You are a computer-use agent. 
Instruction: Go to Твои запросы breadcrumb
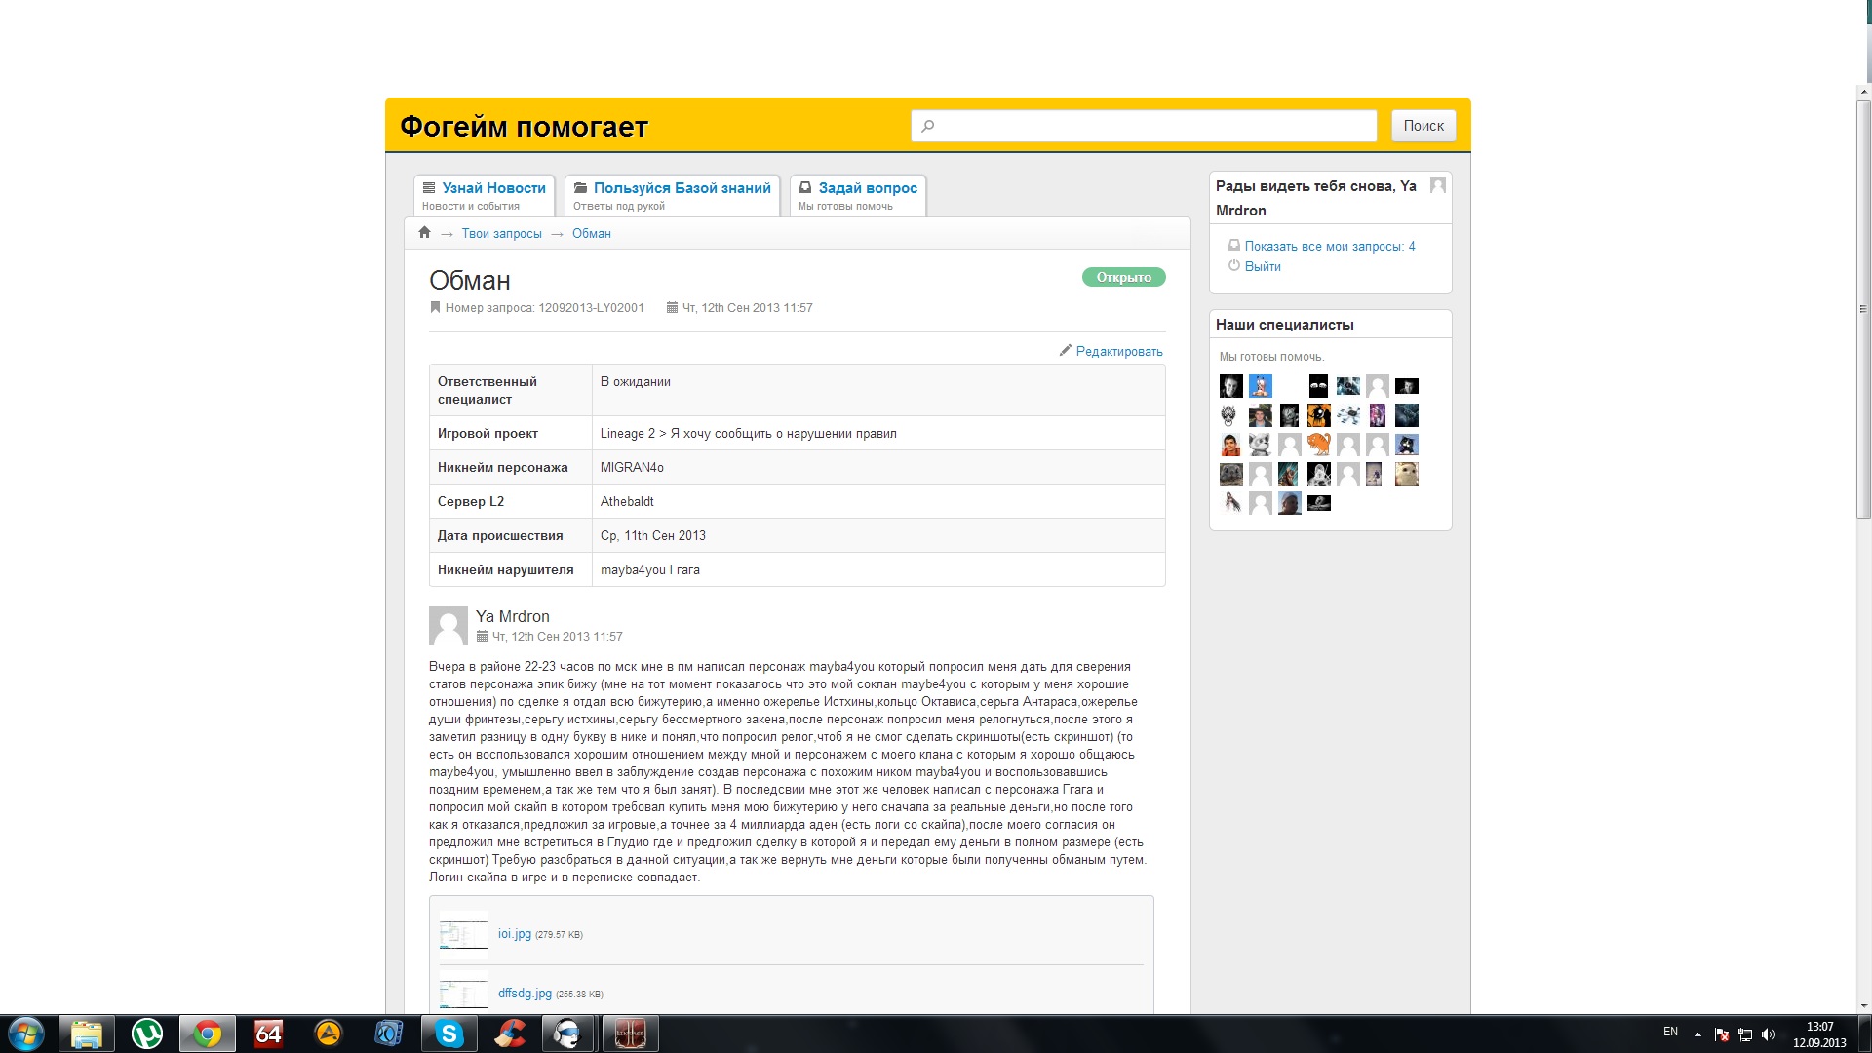point(501,234)
